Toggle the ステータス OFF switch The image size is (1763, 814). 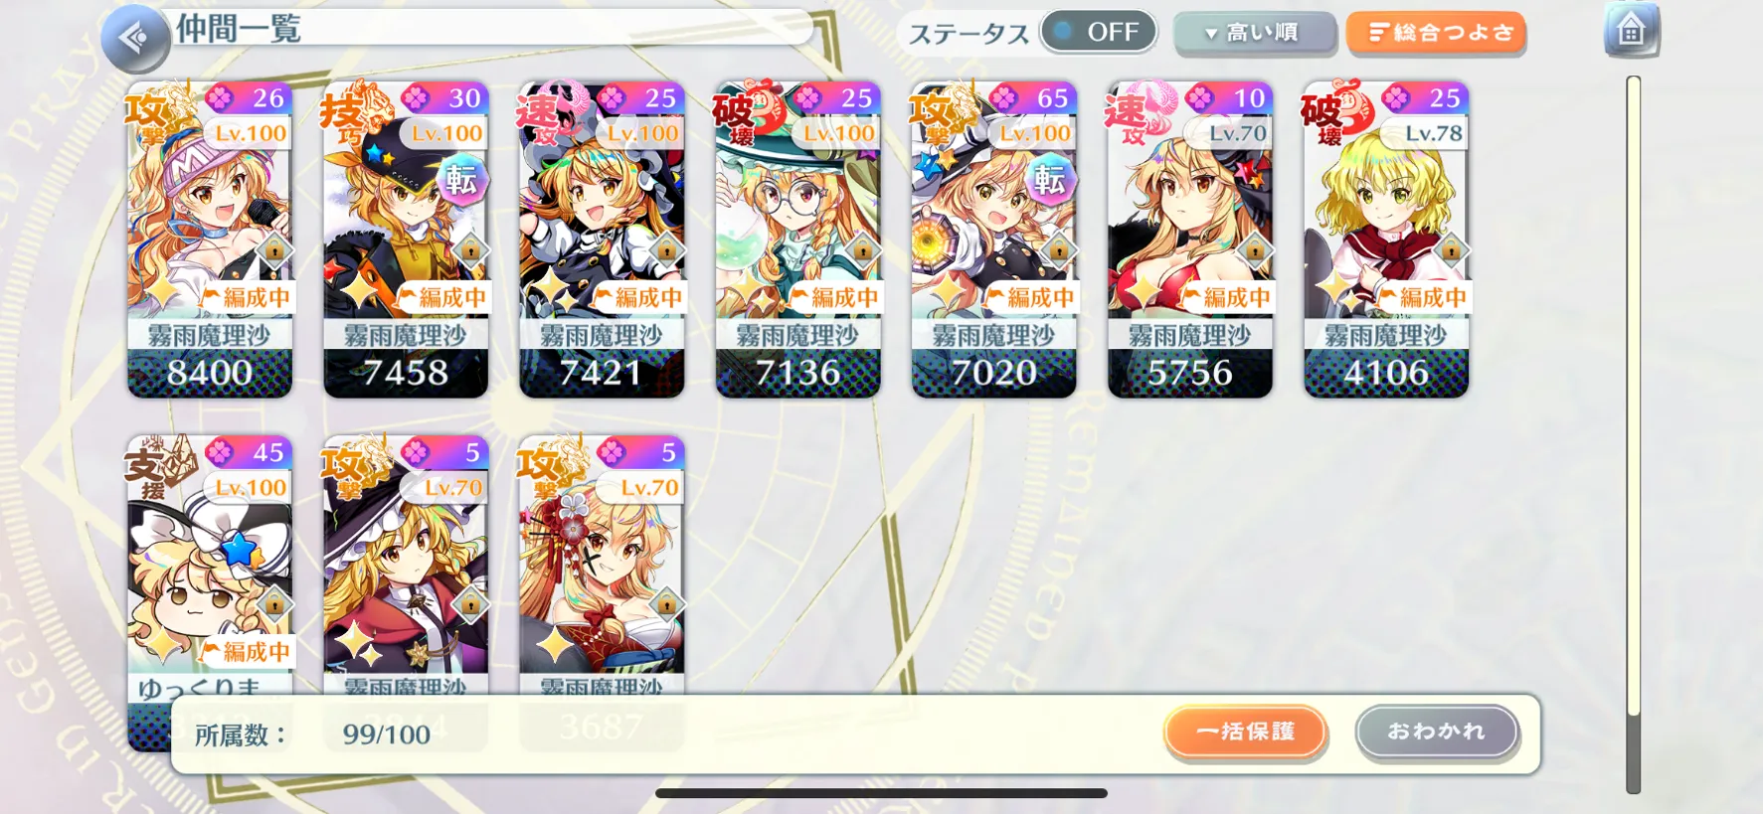coord(1099,32)
